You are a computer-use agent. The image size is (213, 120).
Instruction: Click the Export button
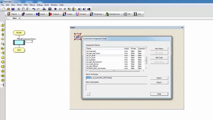(x=159, y=82)
